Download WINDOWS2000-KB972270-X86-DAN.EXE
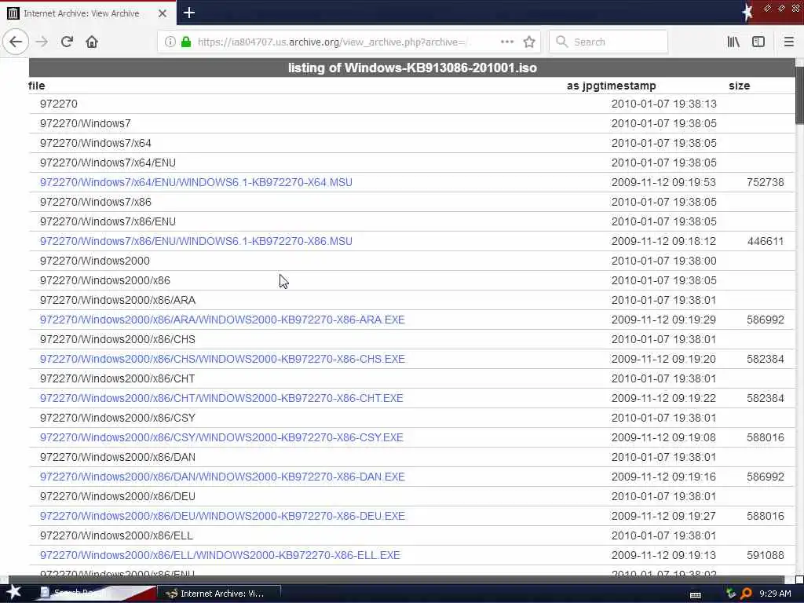Screen dimensions: 804x603 [x=222, y=477]
